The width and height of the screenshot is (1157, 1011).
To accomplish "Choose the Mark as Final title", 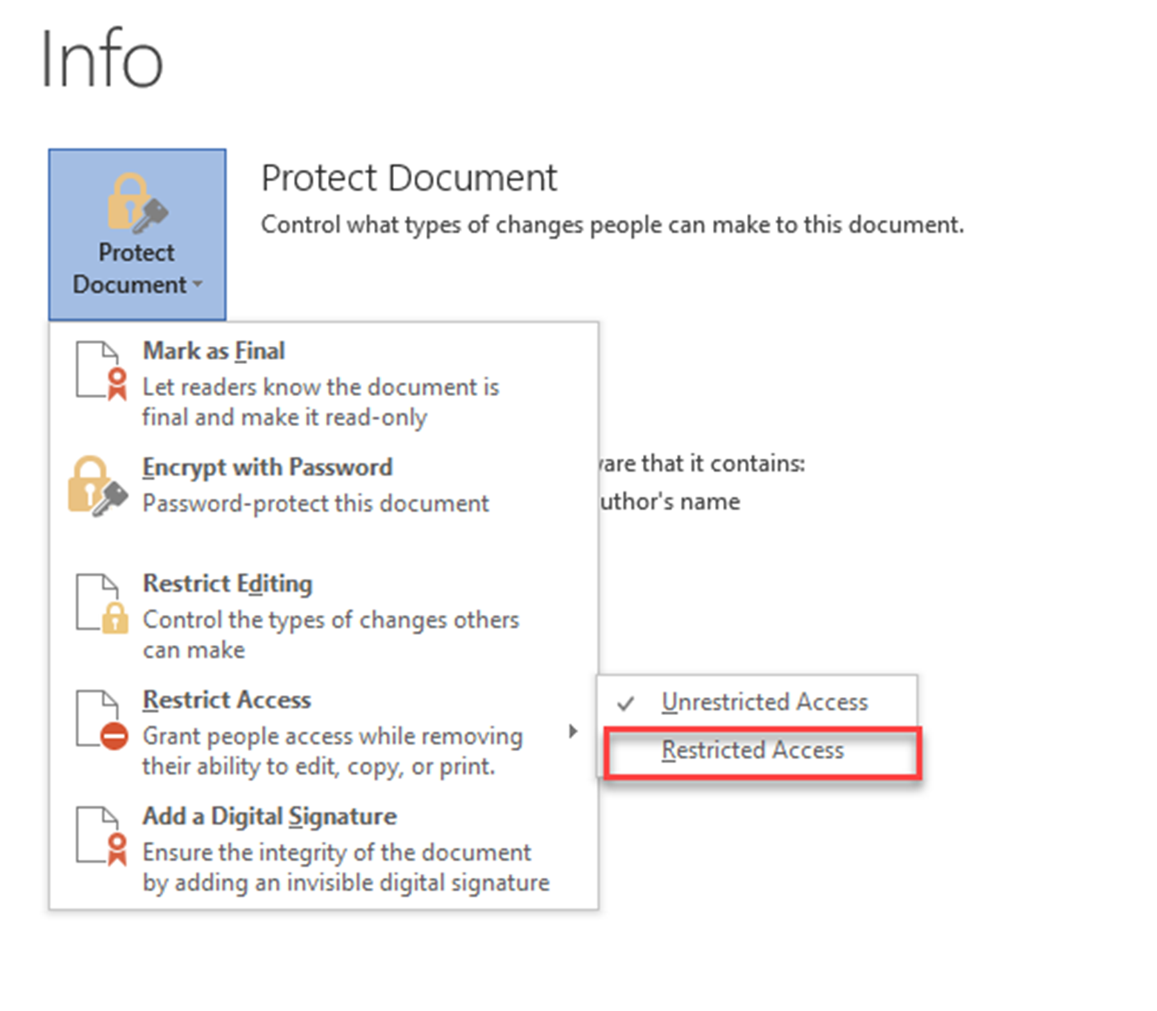I will [214, 351].
